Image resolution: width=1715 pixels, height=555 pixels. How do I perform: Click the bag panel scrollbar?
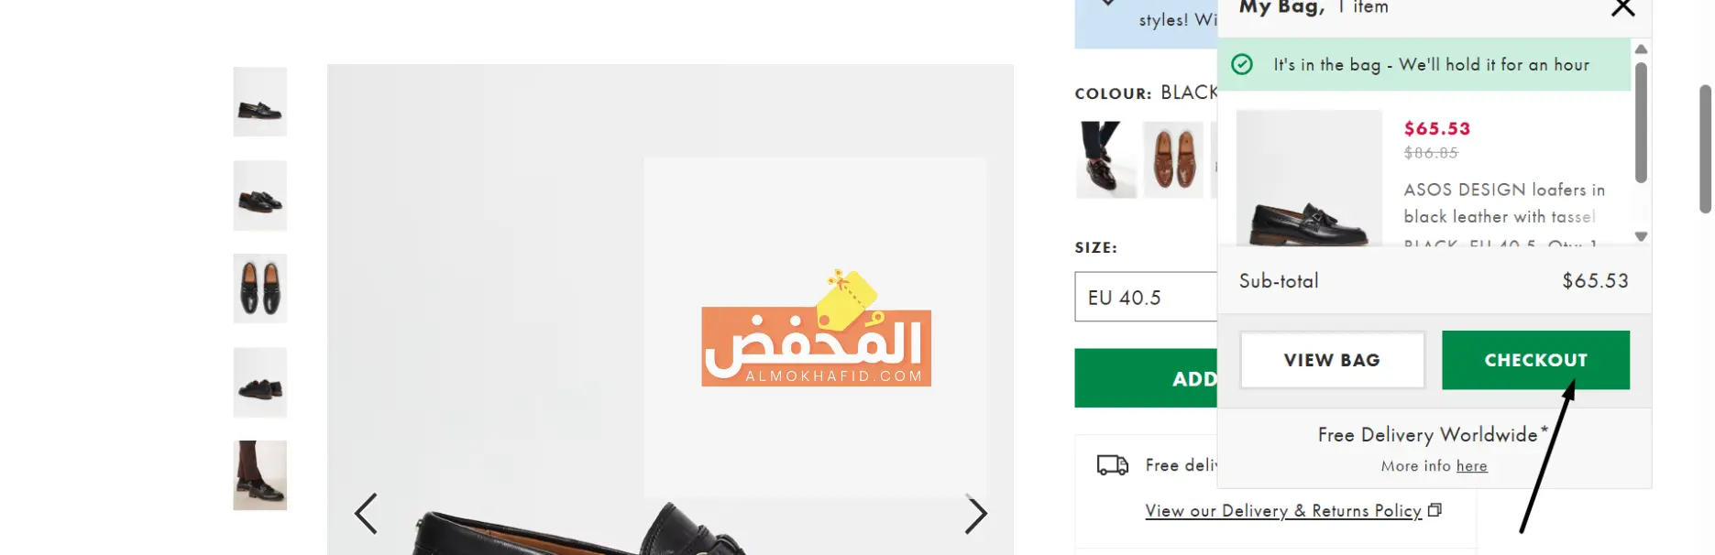[x=1641, y=121]
